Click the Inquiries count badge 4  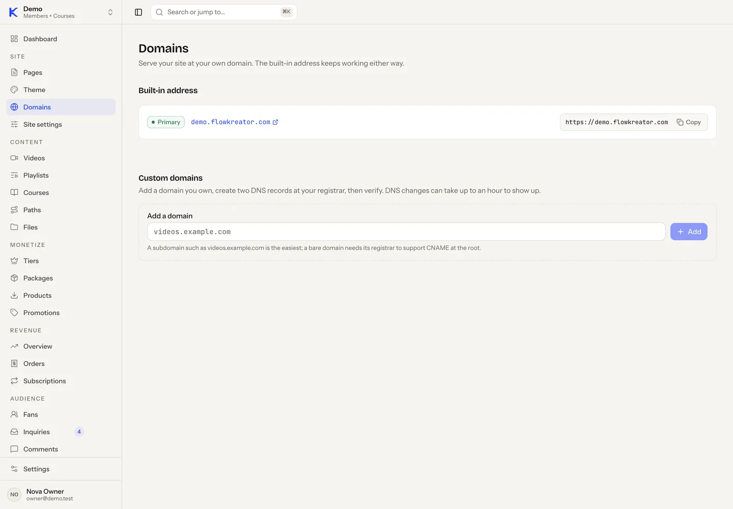click(x=79, y=432)
